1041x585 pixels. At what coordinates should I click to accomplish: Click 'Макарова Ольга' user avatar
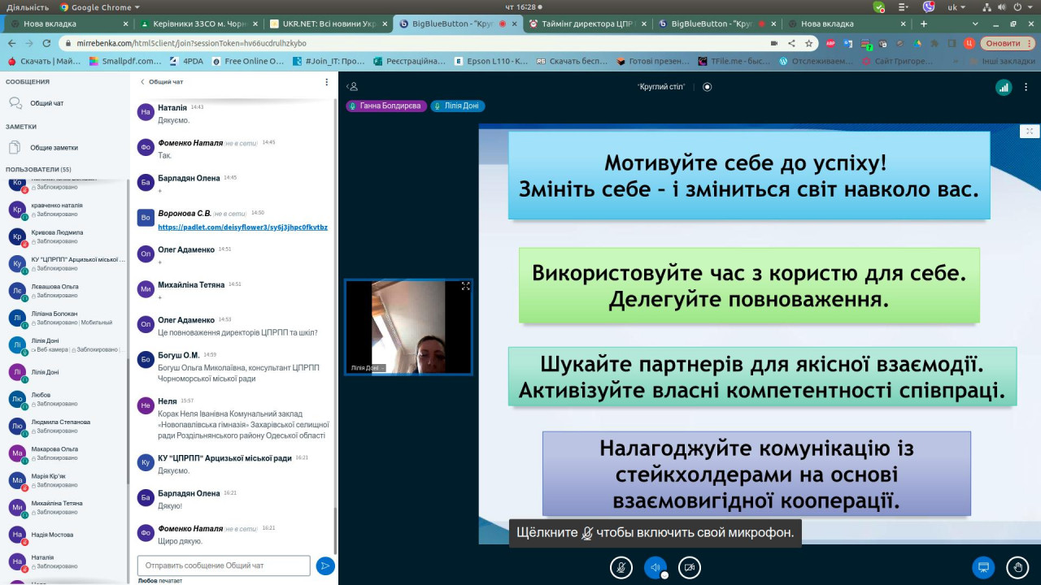[x=17, y=453]
